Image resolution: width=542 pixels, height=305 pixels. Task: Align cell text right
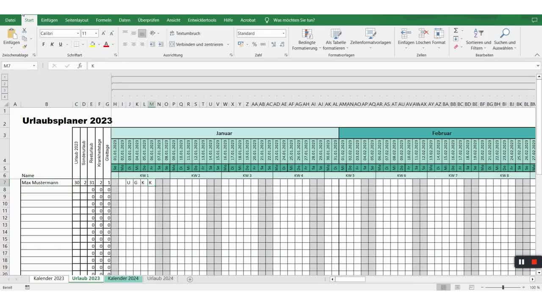142,44
